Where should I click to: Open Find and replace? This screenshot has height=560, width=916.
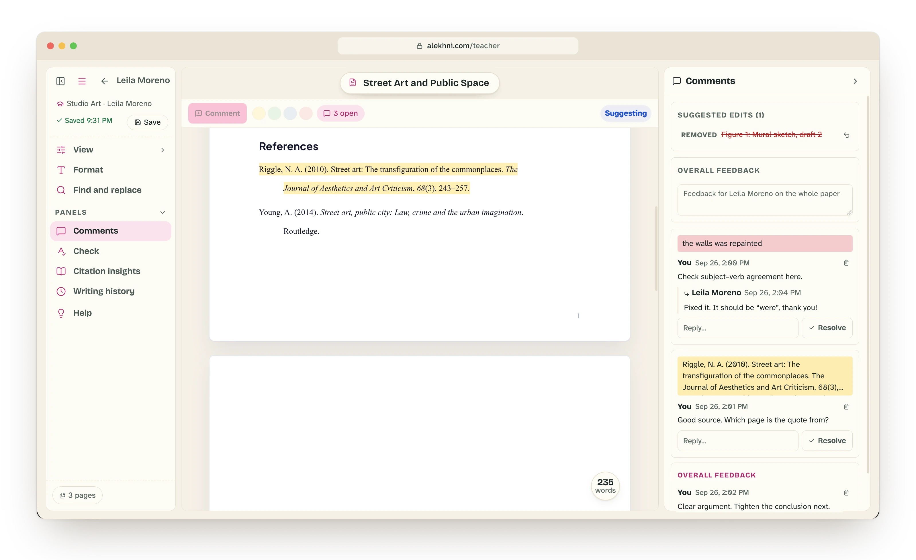point(111,190)
